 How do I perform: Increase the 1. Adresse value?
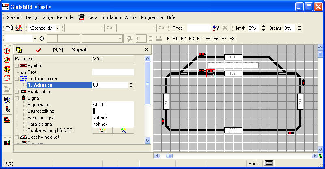tap(131, 83)
